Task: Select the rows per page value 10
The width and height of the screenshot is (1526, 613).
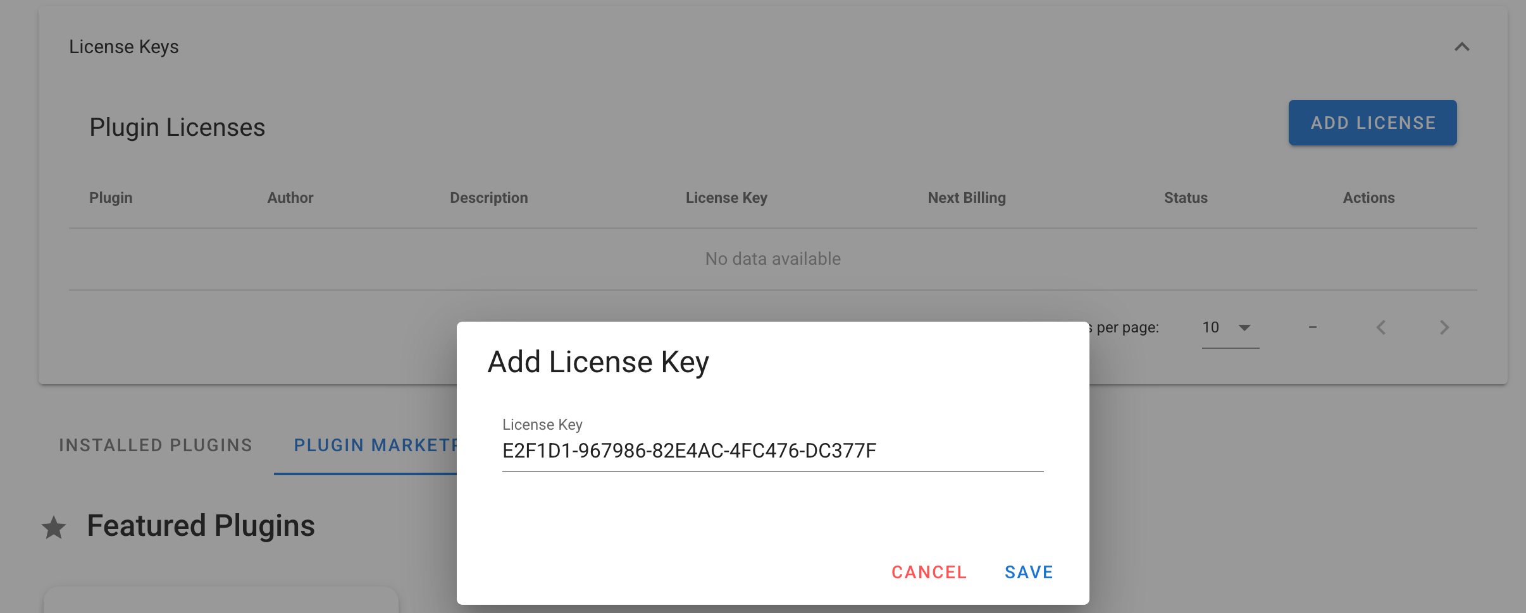Action: click(x=1210, y=327)
